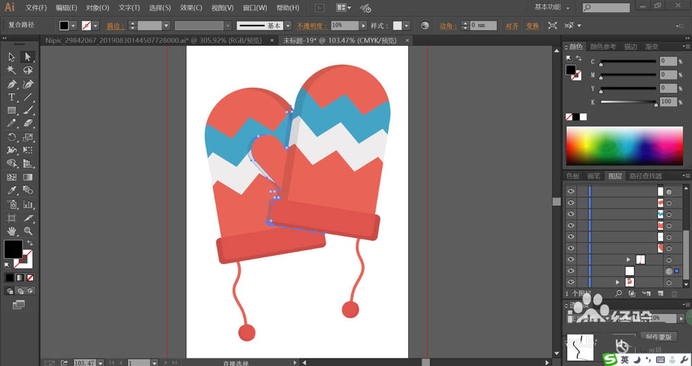The height and width of the screenshot is (366, 692).
Task: Toggle visibility of the second layer row
Action: 571,203
